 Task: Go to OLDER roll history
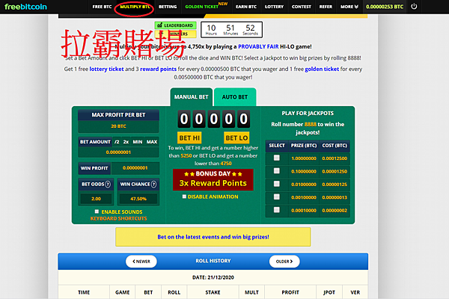click(284, 261)
